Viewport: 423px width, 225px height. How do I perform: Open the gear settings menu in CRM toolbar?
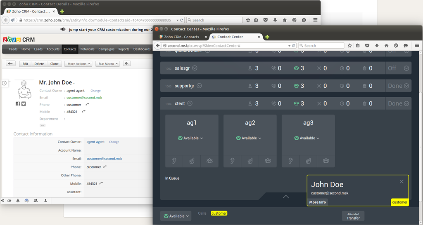pyautogui.click(x=127, y=64)
